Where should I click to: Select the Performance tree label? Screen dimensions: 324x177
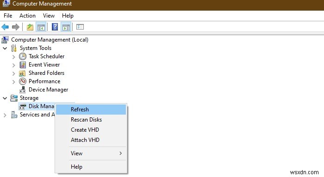pyautogui.click(x=44, y=81)
